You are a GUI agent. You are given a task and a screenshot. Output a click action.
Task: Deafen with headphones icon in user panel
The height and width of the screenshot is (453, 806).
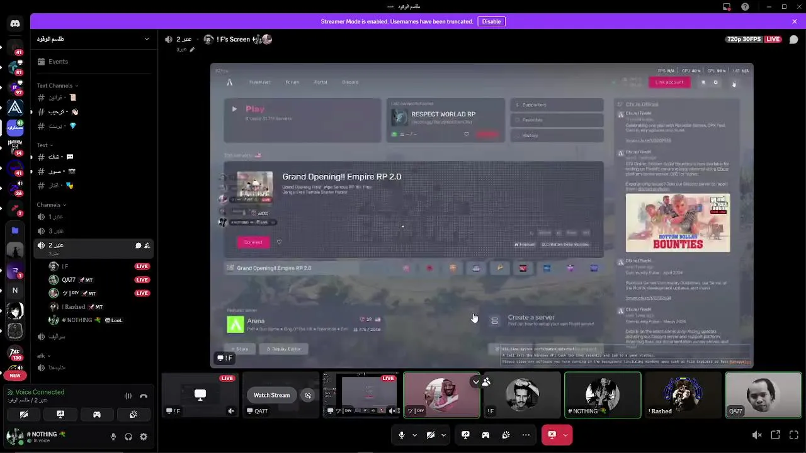(128, 437)
